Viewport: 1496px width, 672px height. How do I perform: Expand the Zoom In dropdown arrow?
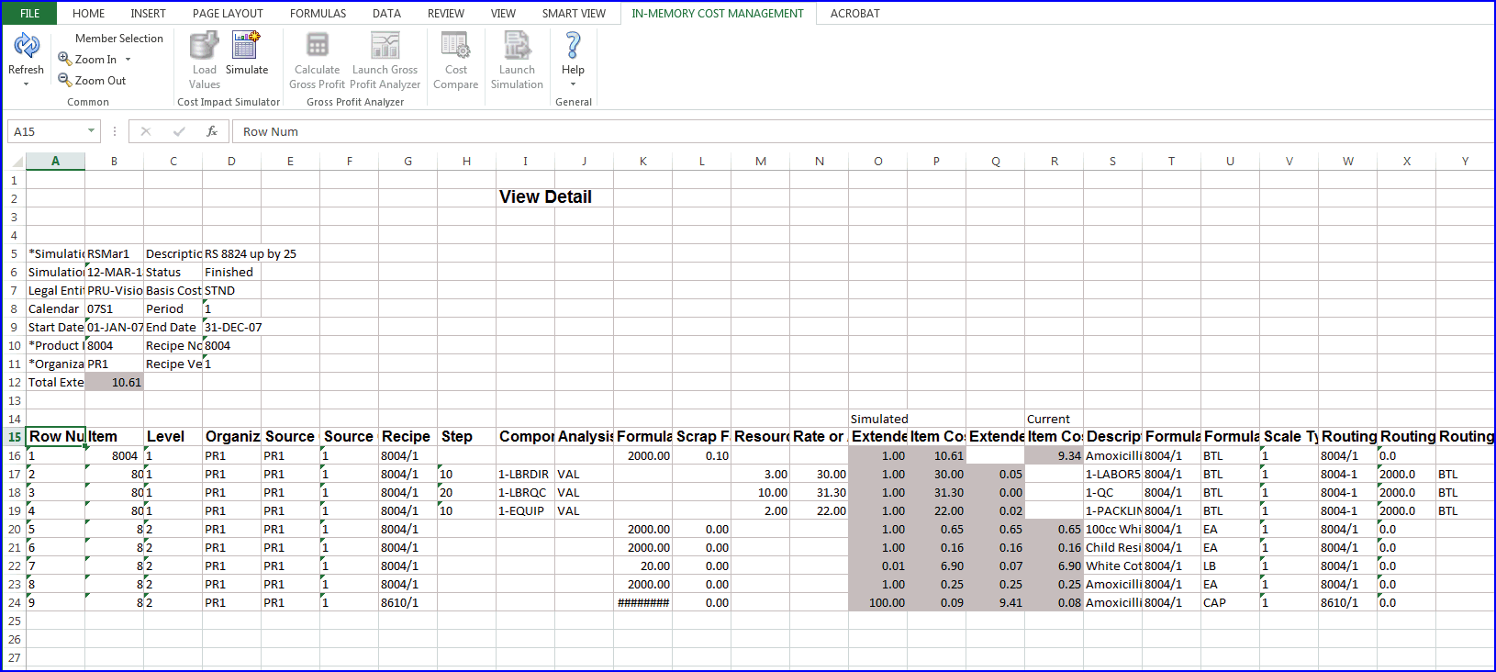tap(128, 60)
